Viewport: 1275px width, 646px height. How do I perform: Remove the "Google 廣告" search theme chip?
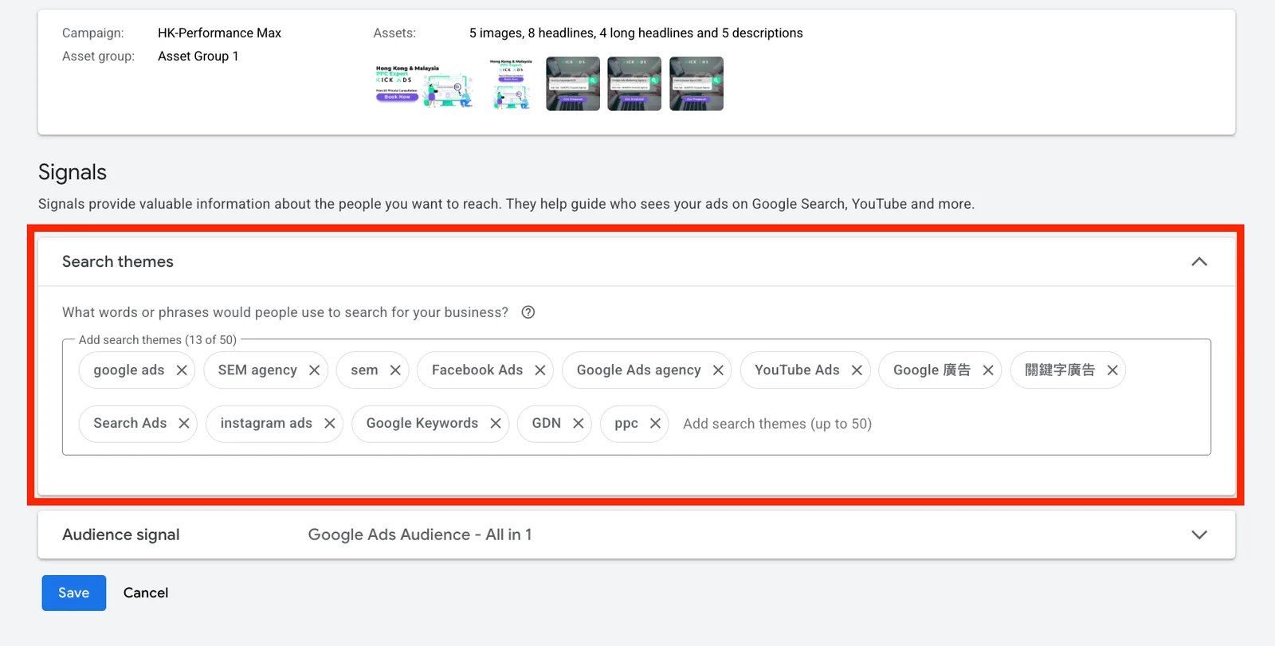988,370
